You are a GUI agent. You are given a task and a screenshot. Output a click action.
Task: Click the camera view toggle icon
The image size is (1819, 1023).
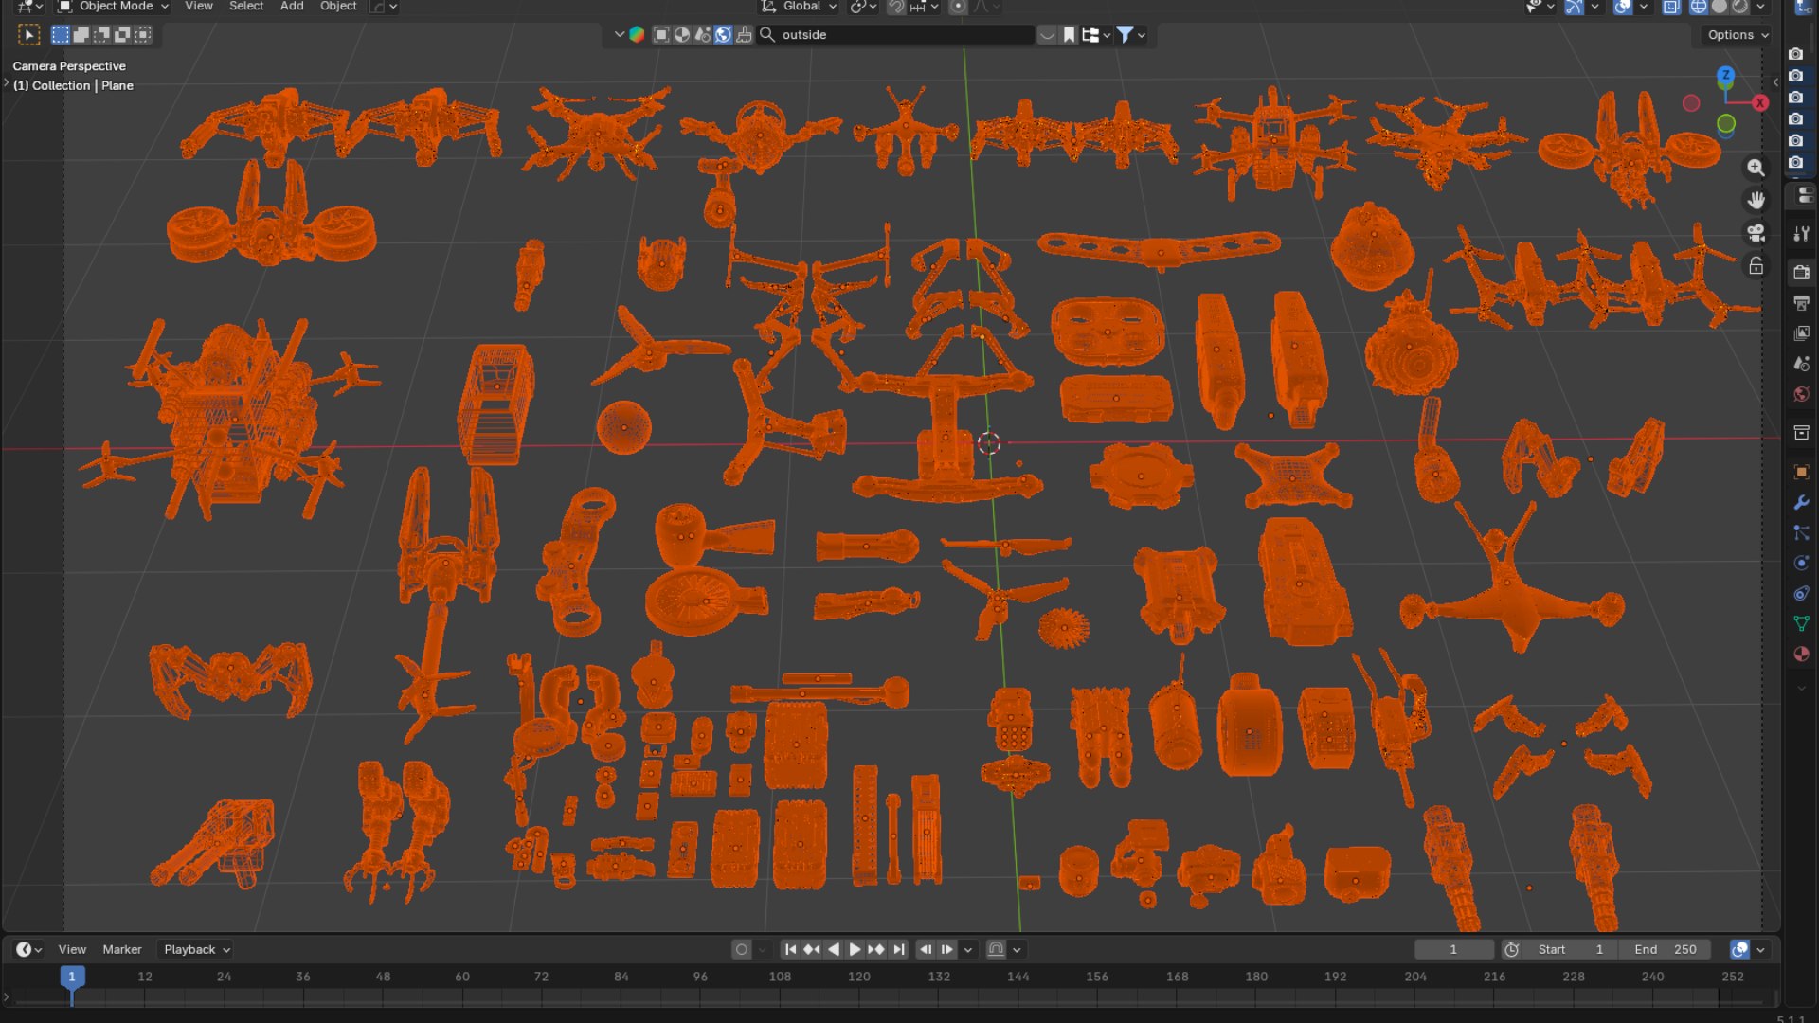(x=1756, y=233)
